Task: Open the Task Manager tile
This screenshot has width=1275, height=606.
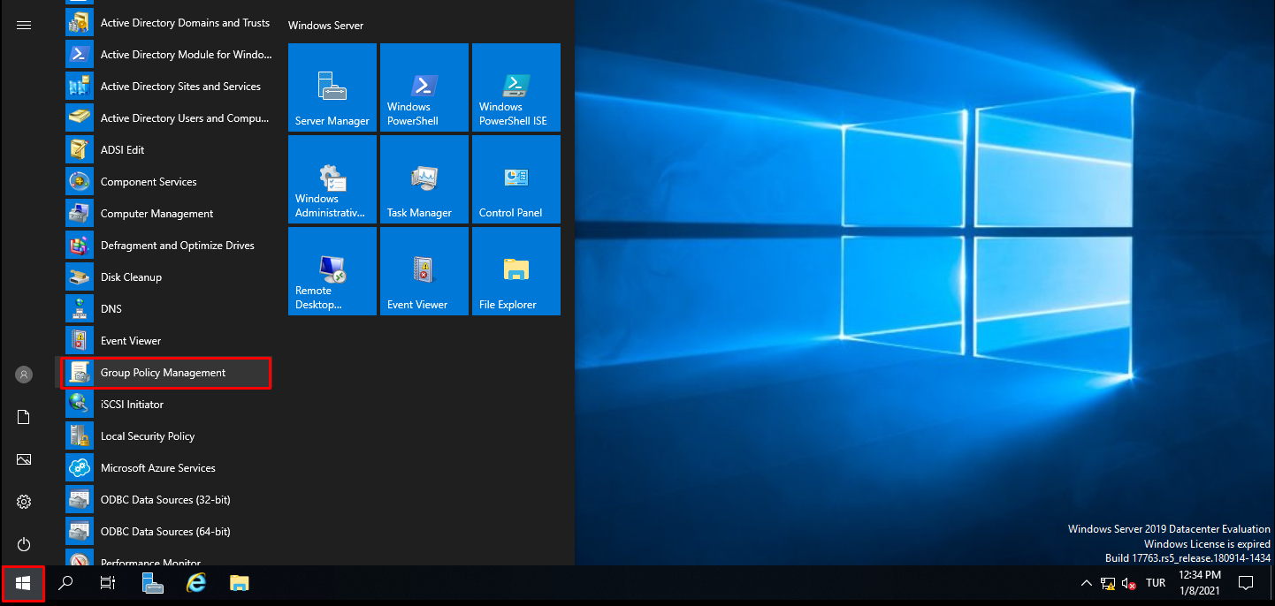Action: coord(424,179)
